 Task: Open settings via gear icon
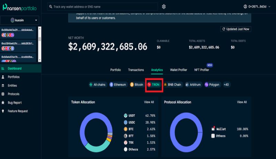click(x=164, y=7)
